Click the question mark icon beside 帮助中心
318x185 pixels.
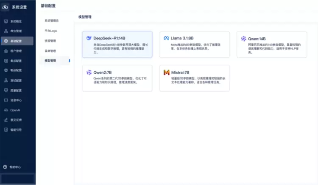click(x=5, y=167)
